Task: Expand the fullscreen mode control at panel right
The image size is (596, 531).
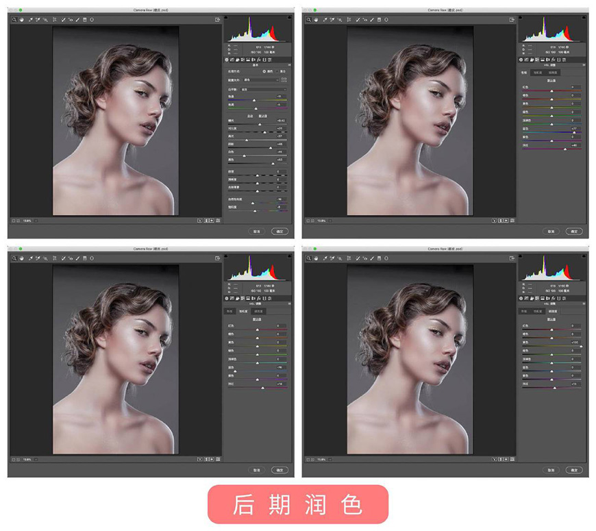Action: tap(290, 64)
